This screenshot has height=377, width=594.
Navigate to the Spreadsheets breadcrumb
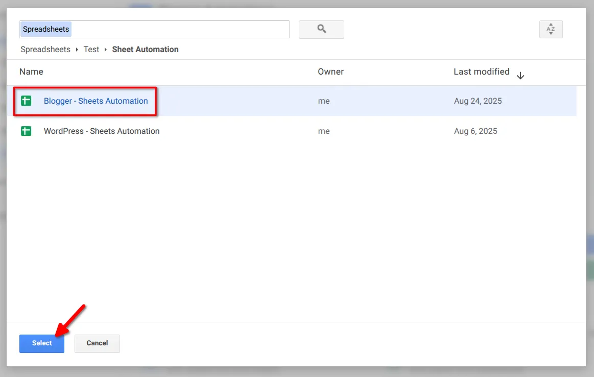coord(45,49)
